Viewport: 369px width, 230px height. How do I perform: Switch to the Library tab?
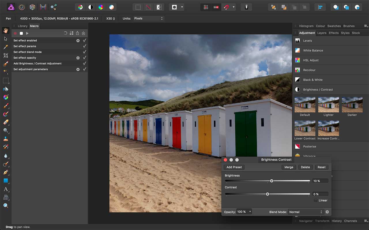point(23,26)
